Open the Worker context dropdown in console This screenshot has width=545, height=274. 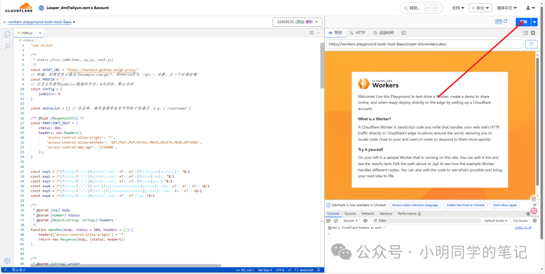350,221
